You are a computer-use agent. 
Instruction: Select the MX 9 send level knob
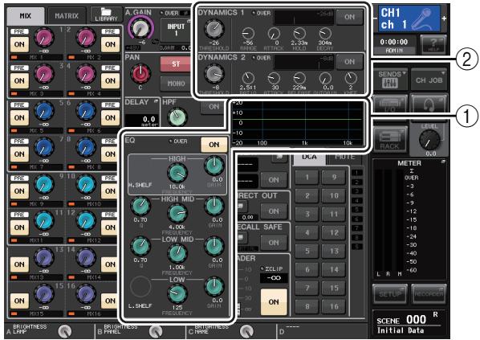tap(44, 184)
